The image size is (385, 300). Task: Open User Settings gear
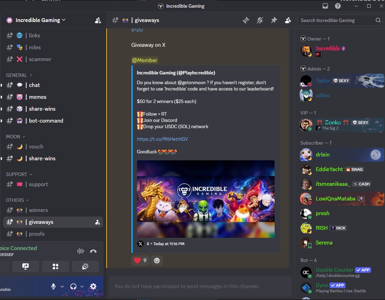tap(93, 286)
